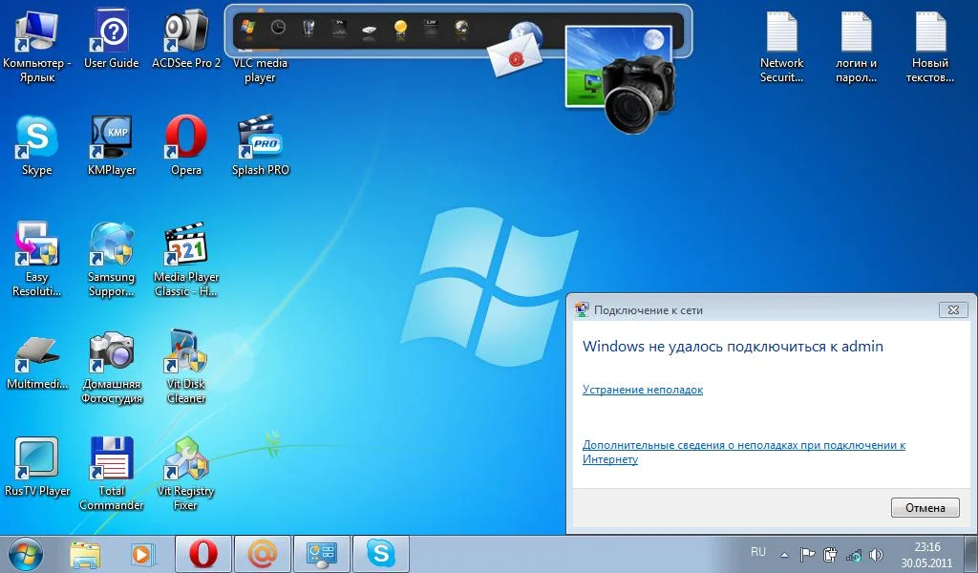Open the Windows Start menu
978x573 pixels.
(26, 554)
